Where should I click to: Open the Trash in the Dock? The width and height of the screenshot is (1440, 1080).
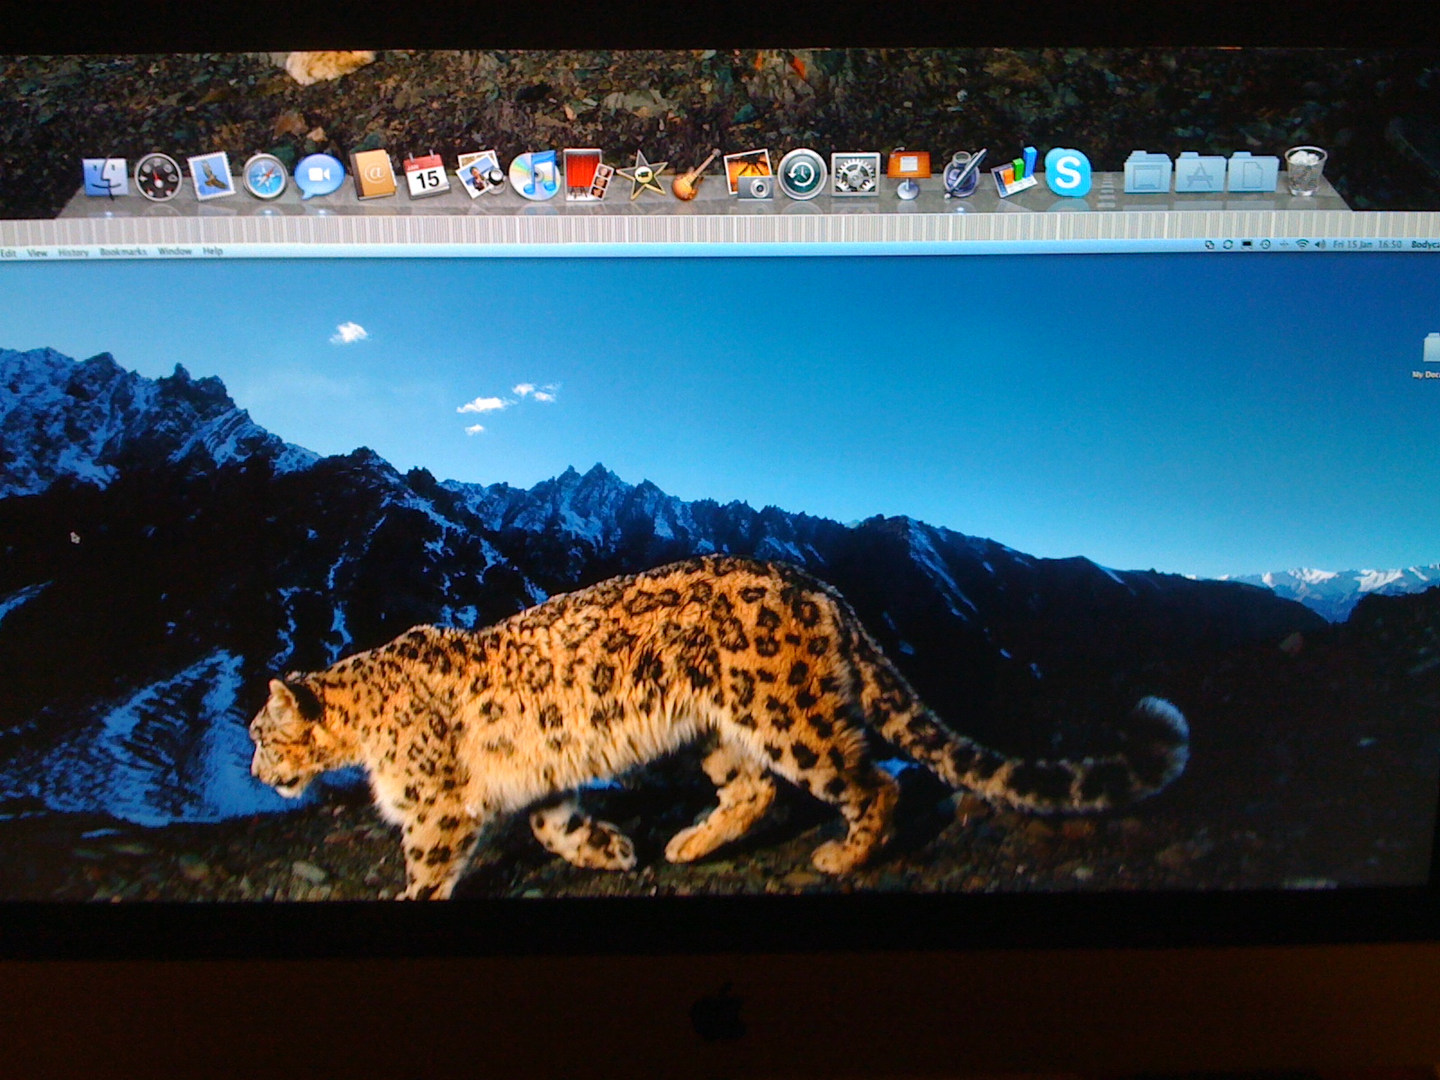click(x=1305, y=171)
